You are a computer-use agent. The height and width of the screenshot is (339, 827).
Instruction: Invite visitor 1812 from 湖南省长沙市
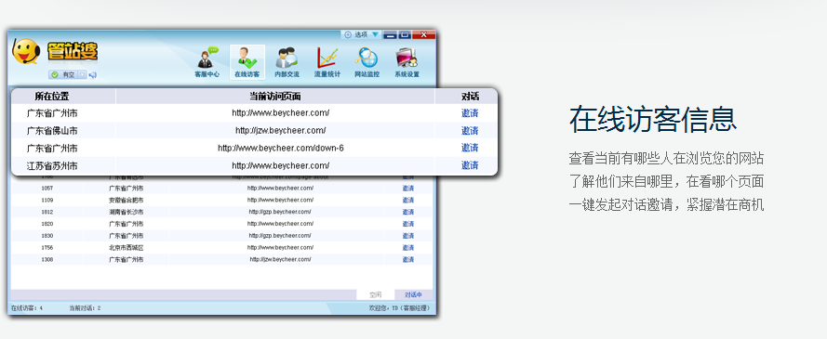tap(408, 212)
